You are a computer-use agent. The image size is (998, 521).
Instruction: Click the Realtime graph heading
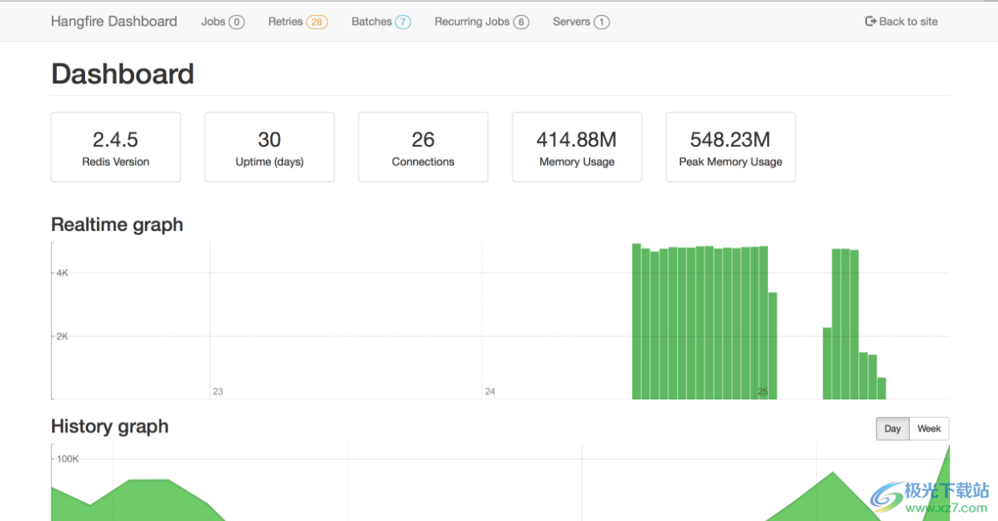pyautogui.click(x=117, y=224)
